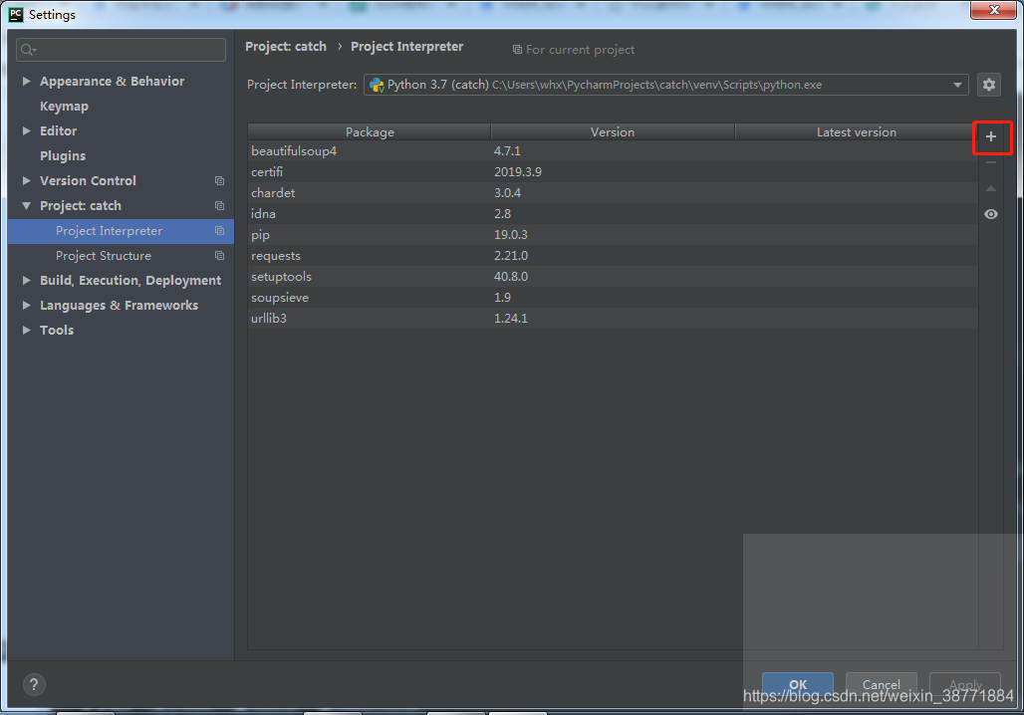
Task: Click the OK button
Action: click(x=798, y=684)
